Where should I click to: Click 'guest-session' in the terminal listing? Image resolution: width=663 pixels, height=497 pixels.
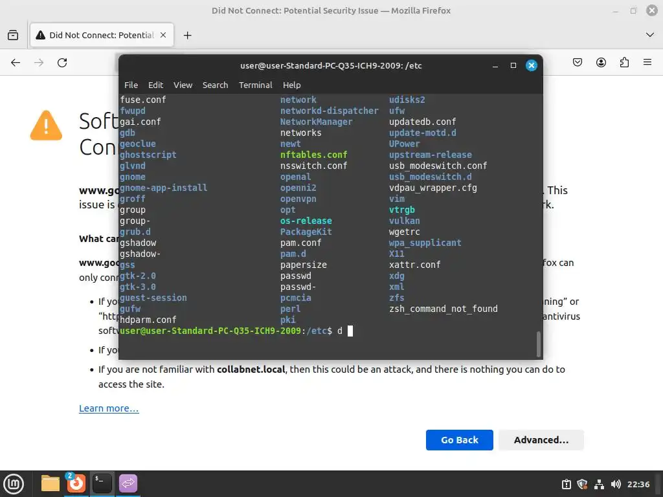pyautogui.click(x=153, y=298)
